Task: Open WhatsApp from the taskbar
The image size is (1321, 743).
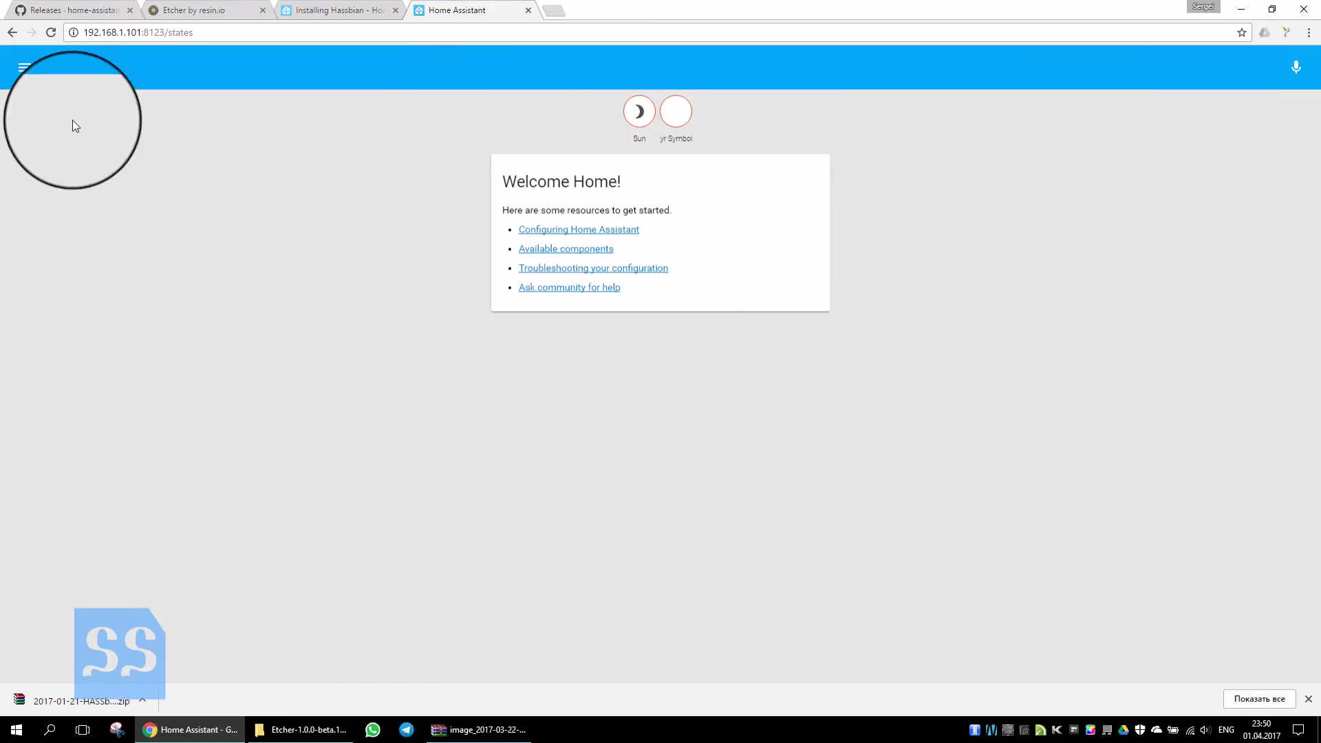Action: pyautogui.click(x=372, y=730)
